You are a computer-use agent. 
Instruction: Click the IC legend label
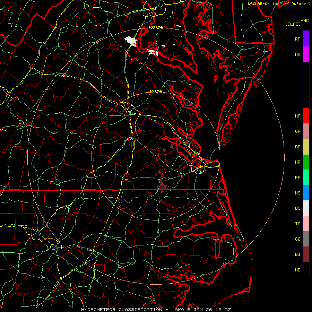click(297, 224)
